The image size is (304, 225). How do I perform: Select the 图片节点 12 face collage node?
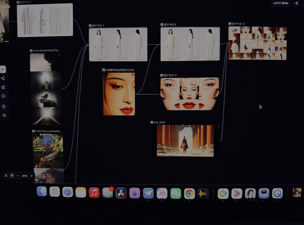[189, 94]
